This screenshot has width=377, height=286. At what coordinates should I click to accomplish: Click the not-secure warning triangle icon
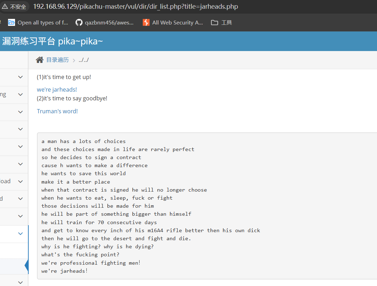click(5, 7)
